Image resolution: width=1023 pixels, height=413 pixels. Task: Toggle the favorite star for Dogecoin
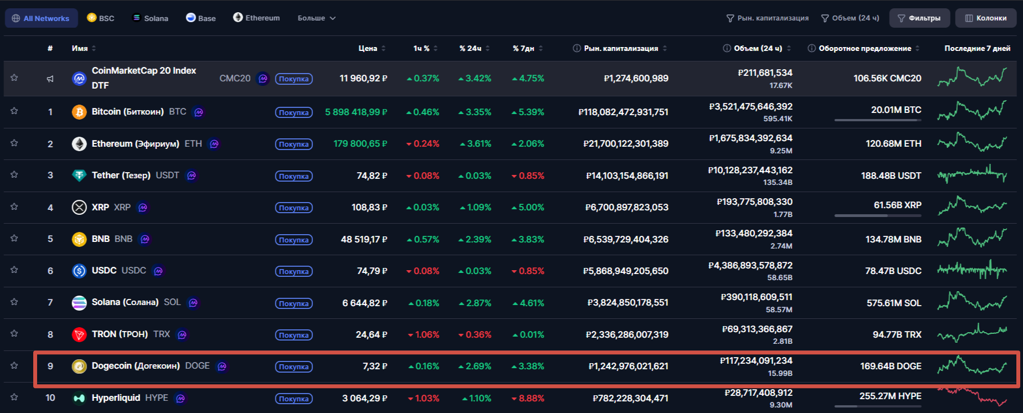point(14,366)
